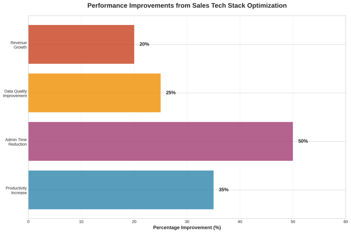Click the "Percentage Improvement (%)" axis title
Screen dimensions: 351x233
coord(187,228)
